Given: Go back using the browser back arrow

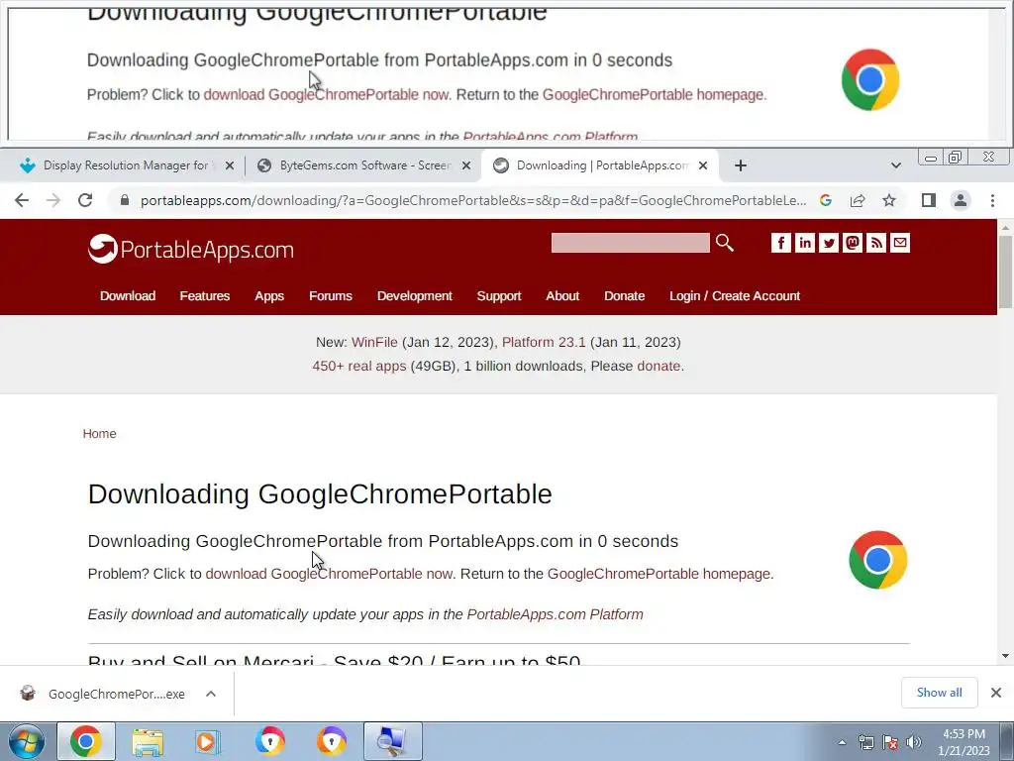Looking at the screenshot, I should tap(22, 200).
